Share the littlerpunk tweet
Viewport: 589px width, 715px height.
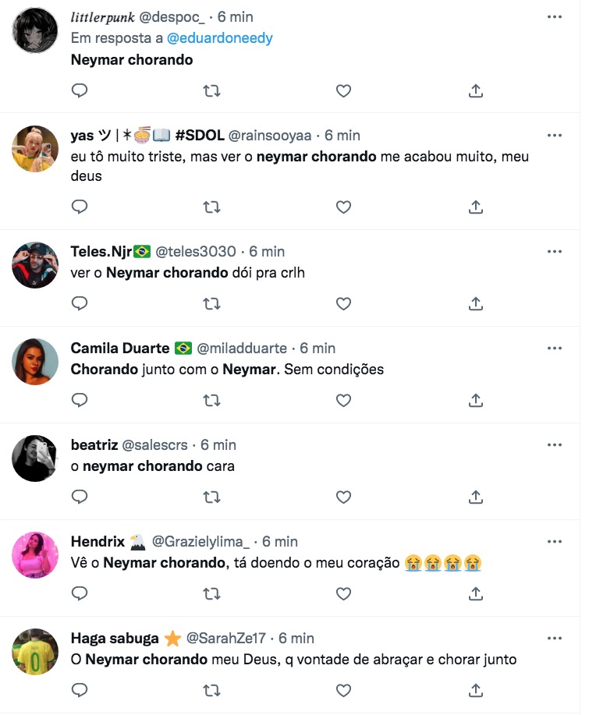tap(475, 91)
